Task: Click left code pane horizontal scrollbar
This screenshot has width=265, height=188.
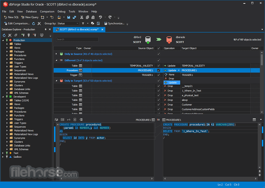Action: click(x=107, y=179)
